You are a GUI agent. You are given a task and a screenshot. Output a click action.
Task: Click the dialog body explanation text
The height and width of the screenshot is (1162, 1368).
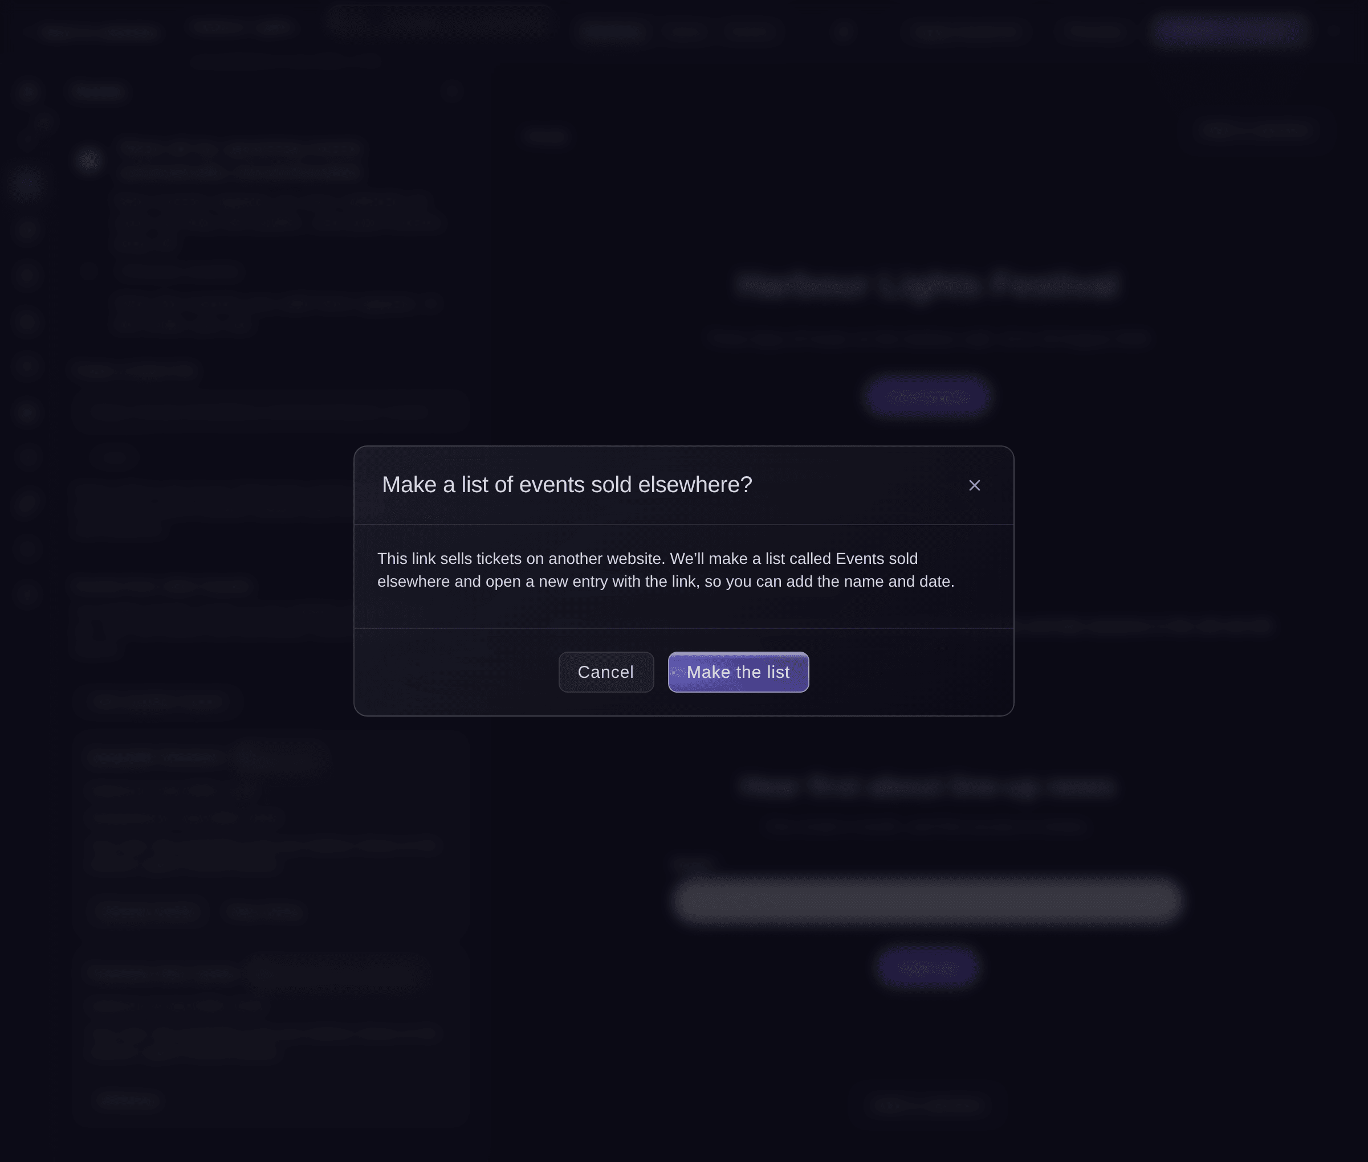click(x=666, y=570)
